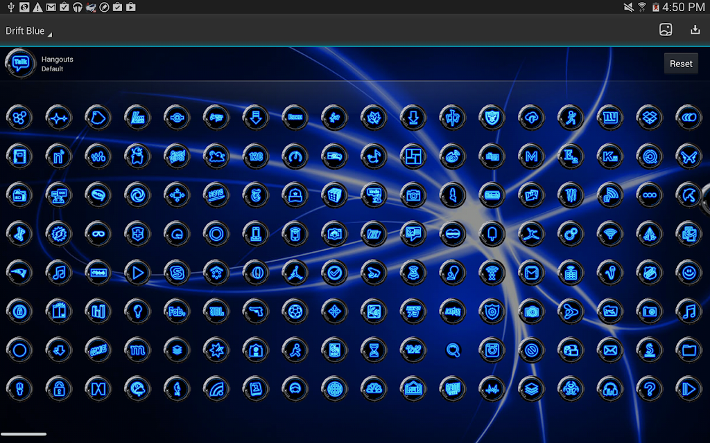
Task: Open the Drift Blue theme dropdown
Action: 28,31
